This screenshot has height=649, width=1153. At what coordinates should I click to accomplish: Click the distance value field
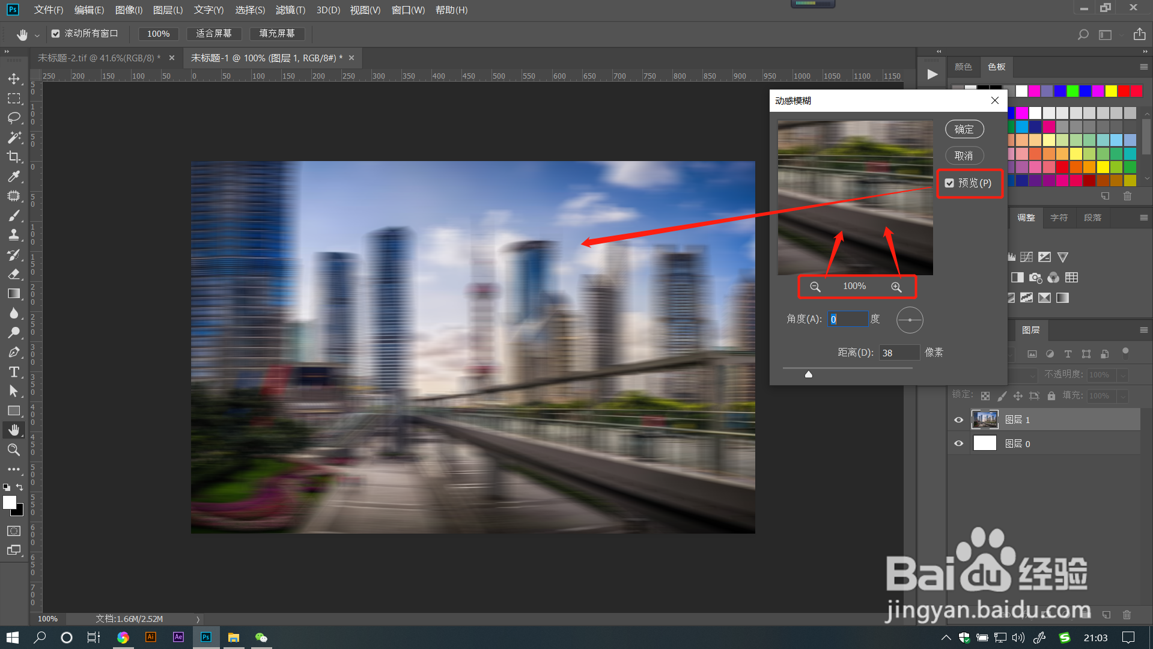pyautogui.click(x=899, y=353)
